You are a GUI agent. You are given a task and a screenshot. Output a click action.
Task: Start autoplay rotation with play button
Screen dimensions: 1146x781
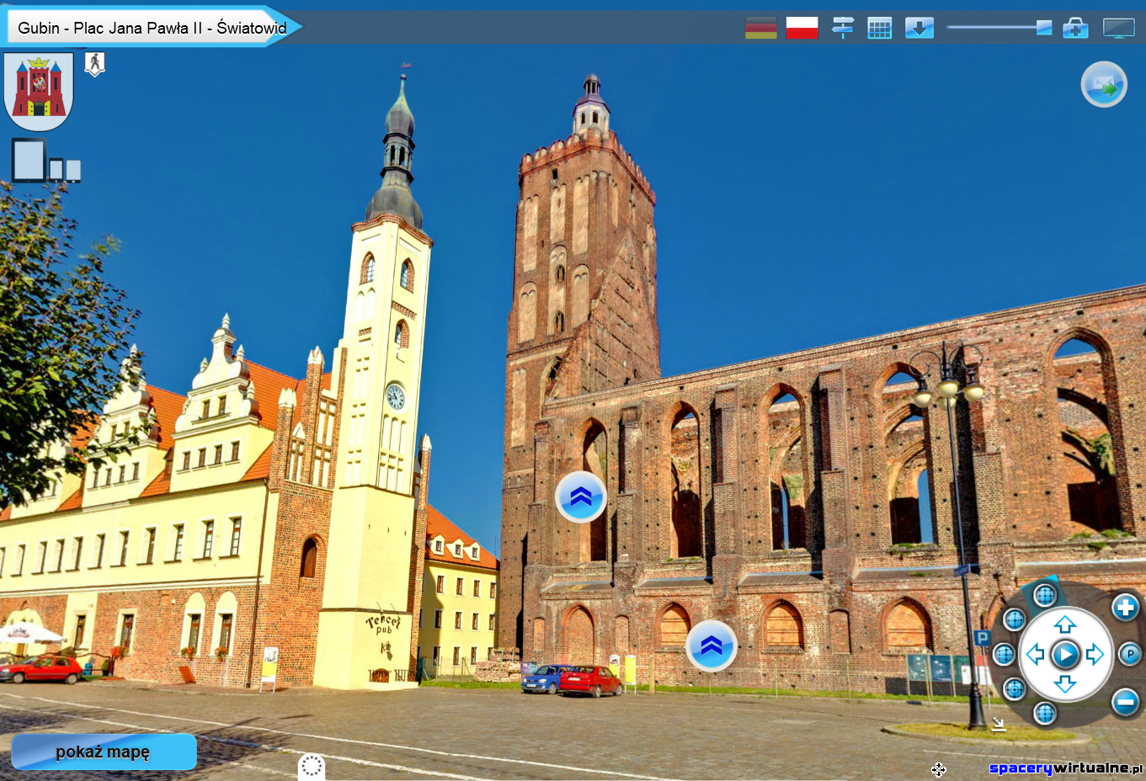[1065, 654]
